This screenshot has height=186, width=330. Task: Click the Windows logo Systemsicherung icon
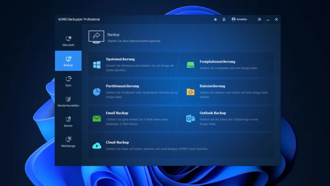coord(97,65)
